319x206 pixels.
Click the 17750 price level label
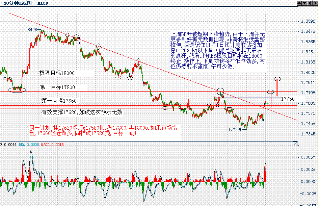288,99
